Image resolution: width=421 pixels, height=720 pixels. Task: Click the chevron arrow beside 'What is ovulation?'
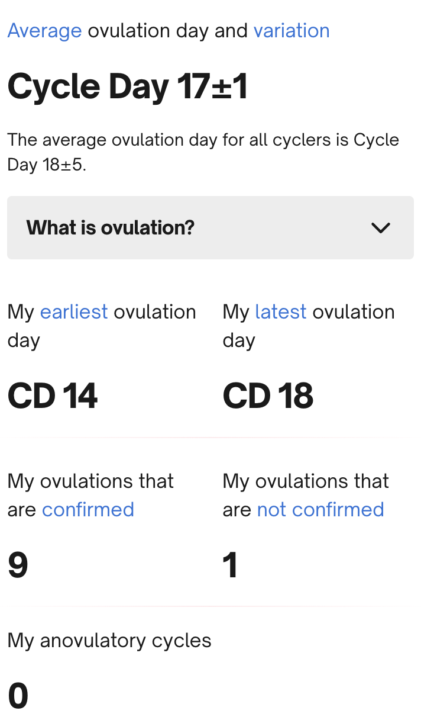point(380,228)
